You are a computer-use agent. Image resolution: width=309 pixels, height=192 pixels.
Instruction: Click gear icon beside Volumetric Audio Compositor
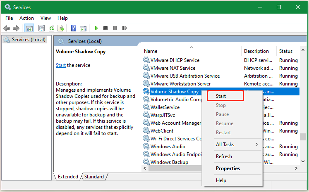tap(146, 99)
